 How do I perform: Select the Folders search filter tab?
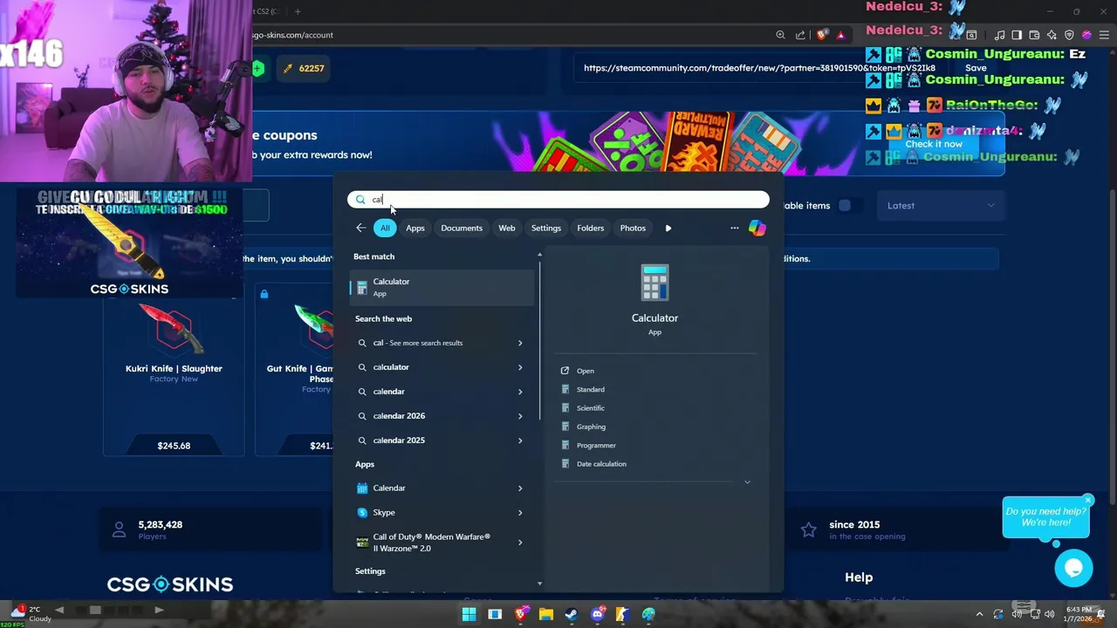click(591, 229)
